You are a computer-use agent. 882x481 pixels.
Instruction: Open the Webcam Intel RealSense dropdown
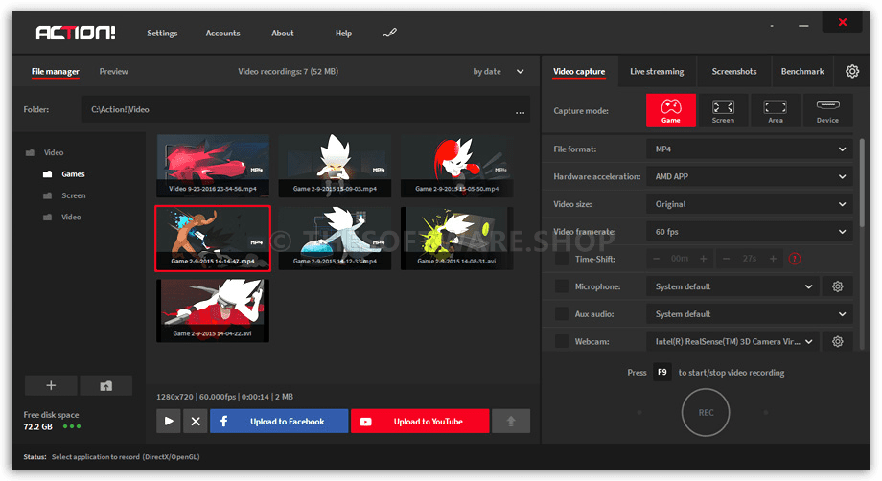[x=733, y=342]
